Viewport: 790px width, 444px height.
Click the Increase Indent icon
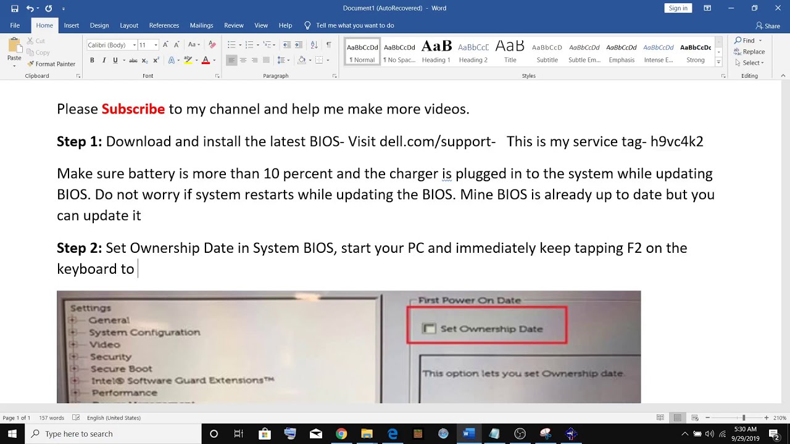click(x=299, y=45)
